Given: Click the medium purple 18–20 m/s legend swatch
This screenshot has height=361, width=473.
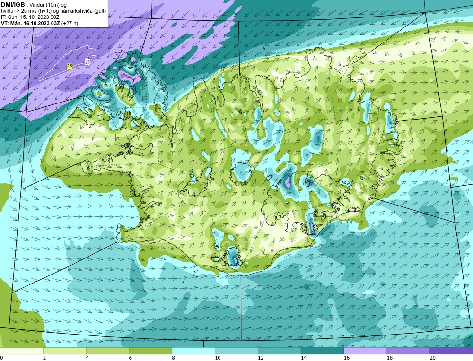Looking at the screenshot, I should 408,351.
